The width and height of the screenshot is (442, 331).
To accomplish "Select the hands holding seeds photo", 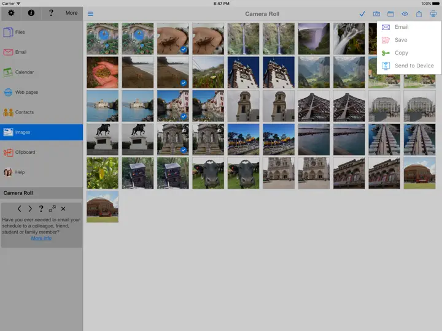I will click(103, 72).
